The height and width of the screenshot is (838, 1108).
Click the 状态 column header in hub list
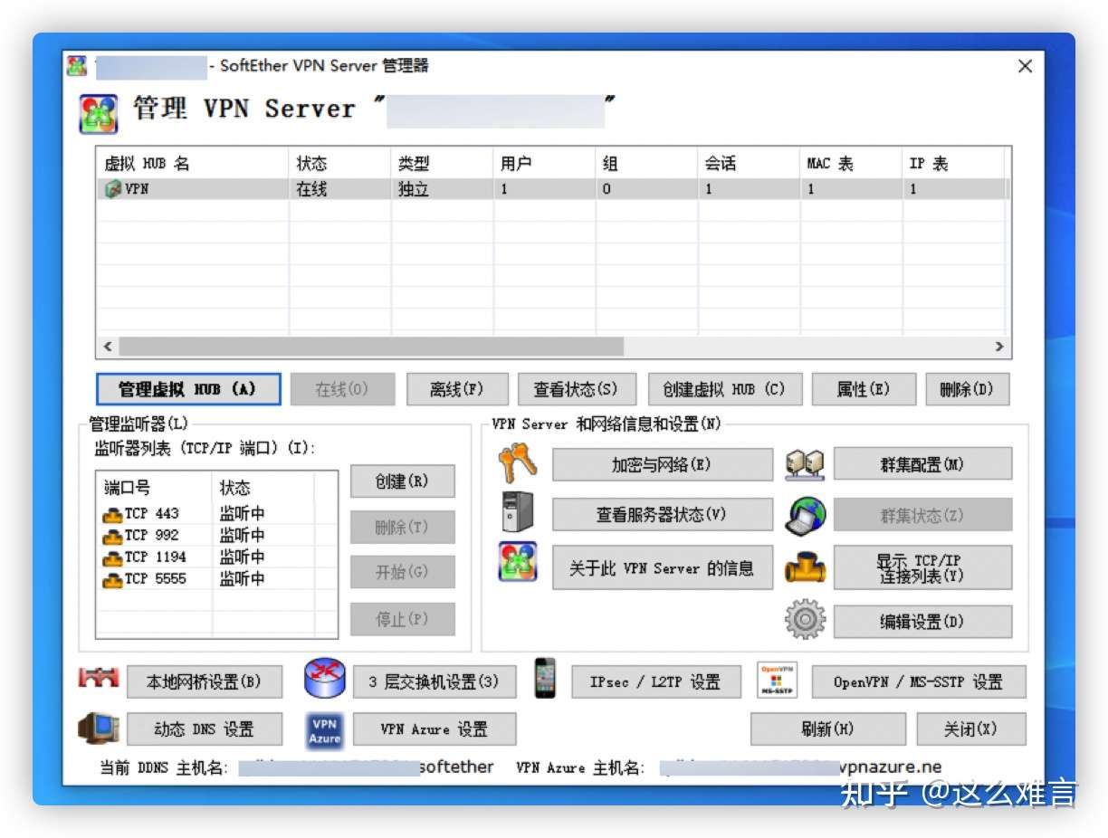click(339, 163)
